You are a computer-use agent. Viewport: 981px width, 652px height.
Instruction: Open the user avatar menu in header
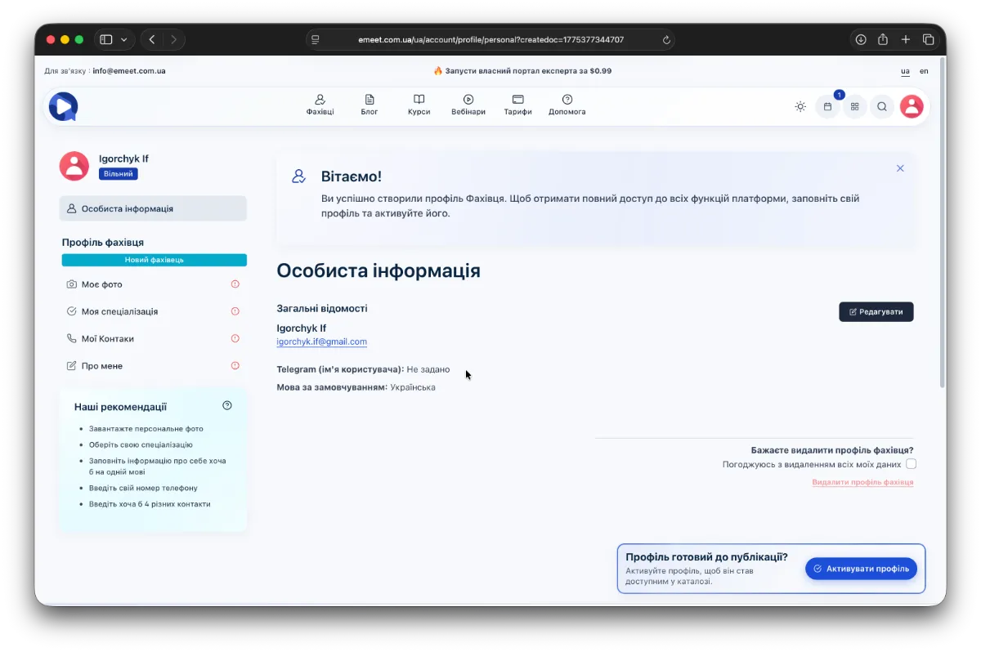(912, 106)
